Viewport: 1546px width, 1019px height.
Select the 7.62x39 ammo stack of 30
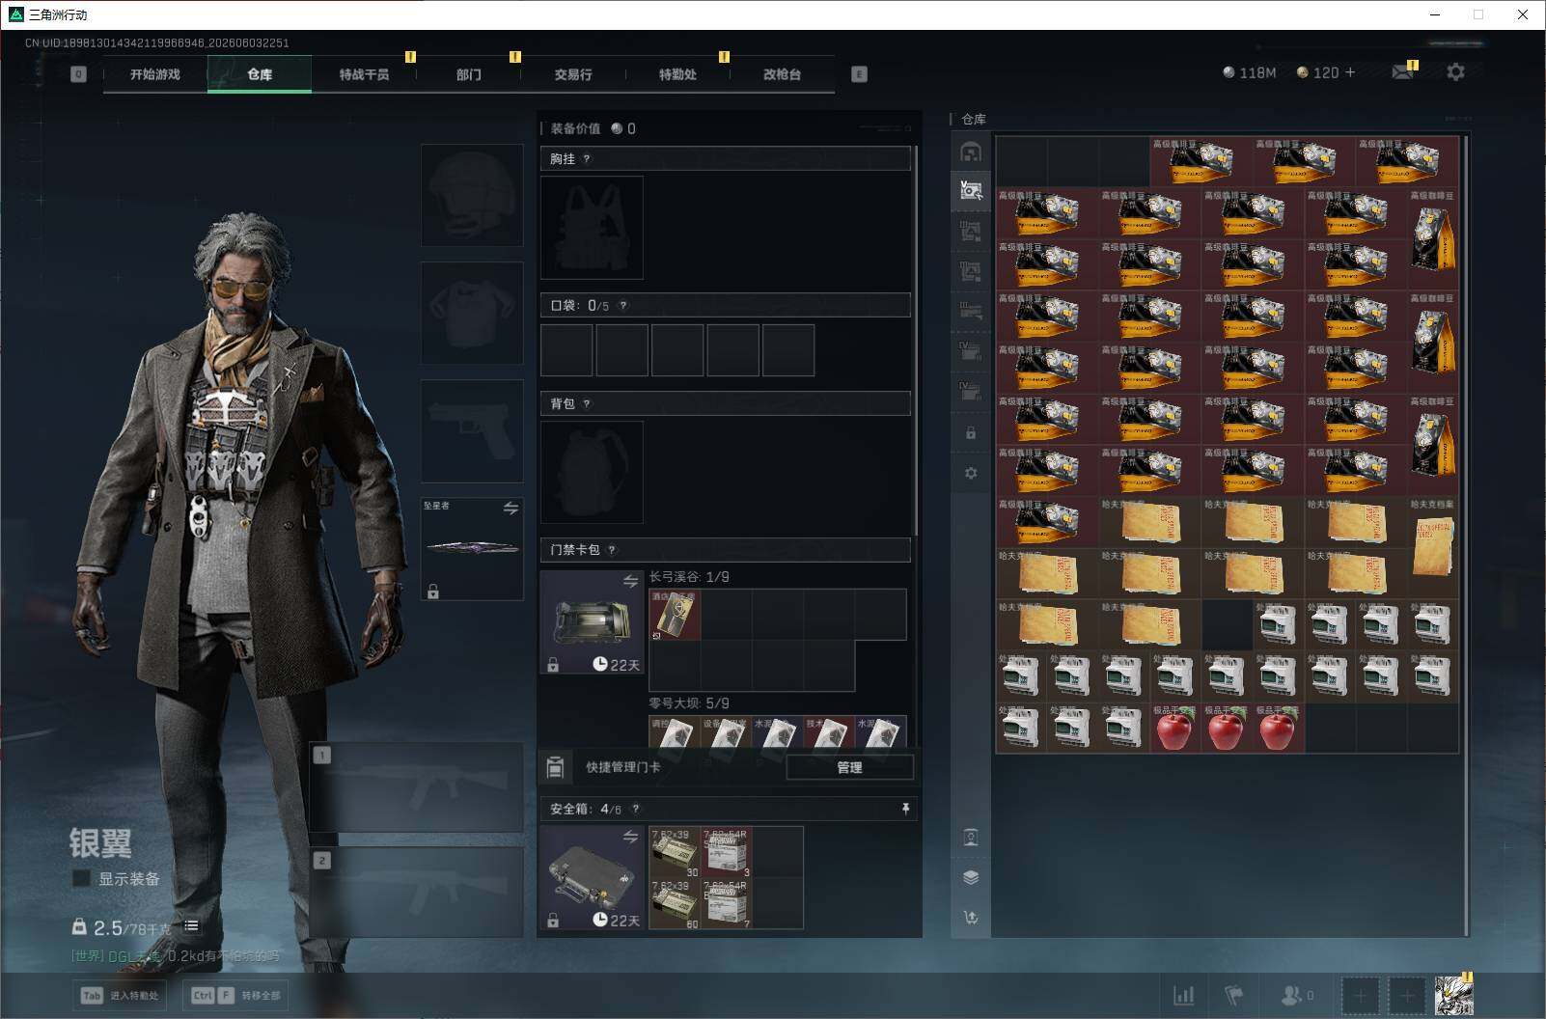click(675, 852)
